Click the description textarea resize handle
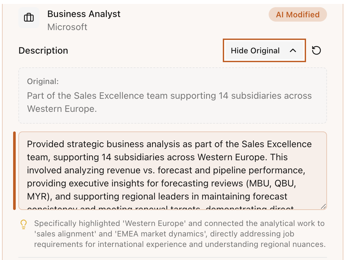The width and height of the screenshot is (346, 260). click(x=323, y=206)
